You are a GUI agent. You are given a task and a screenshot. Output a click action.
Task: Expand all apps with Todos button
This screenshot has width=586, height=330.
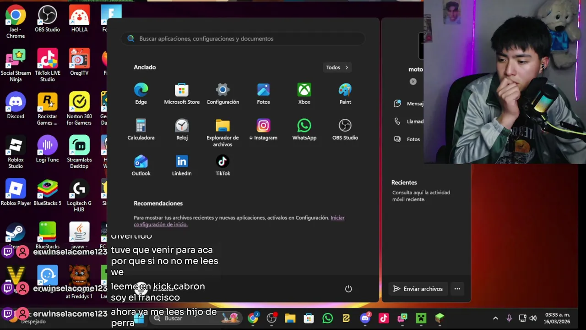[337, 67]
